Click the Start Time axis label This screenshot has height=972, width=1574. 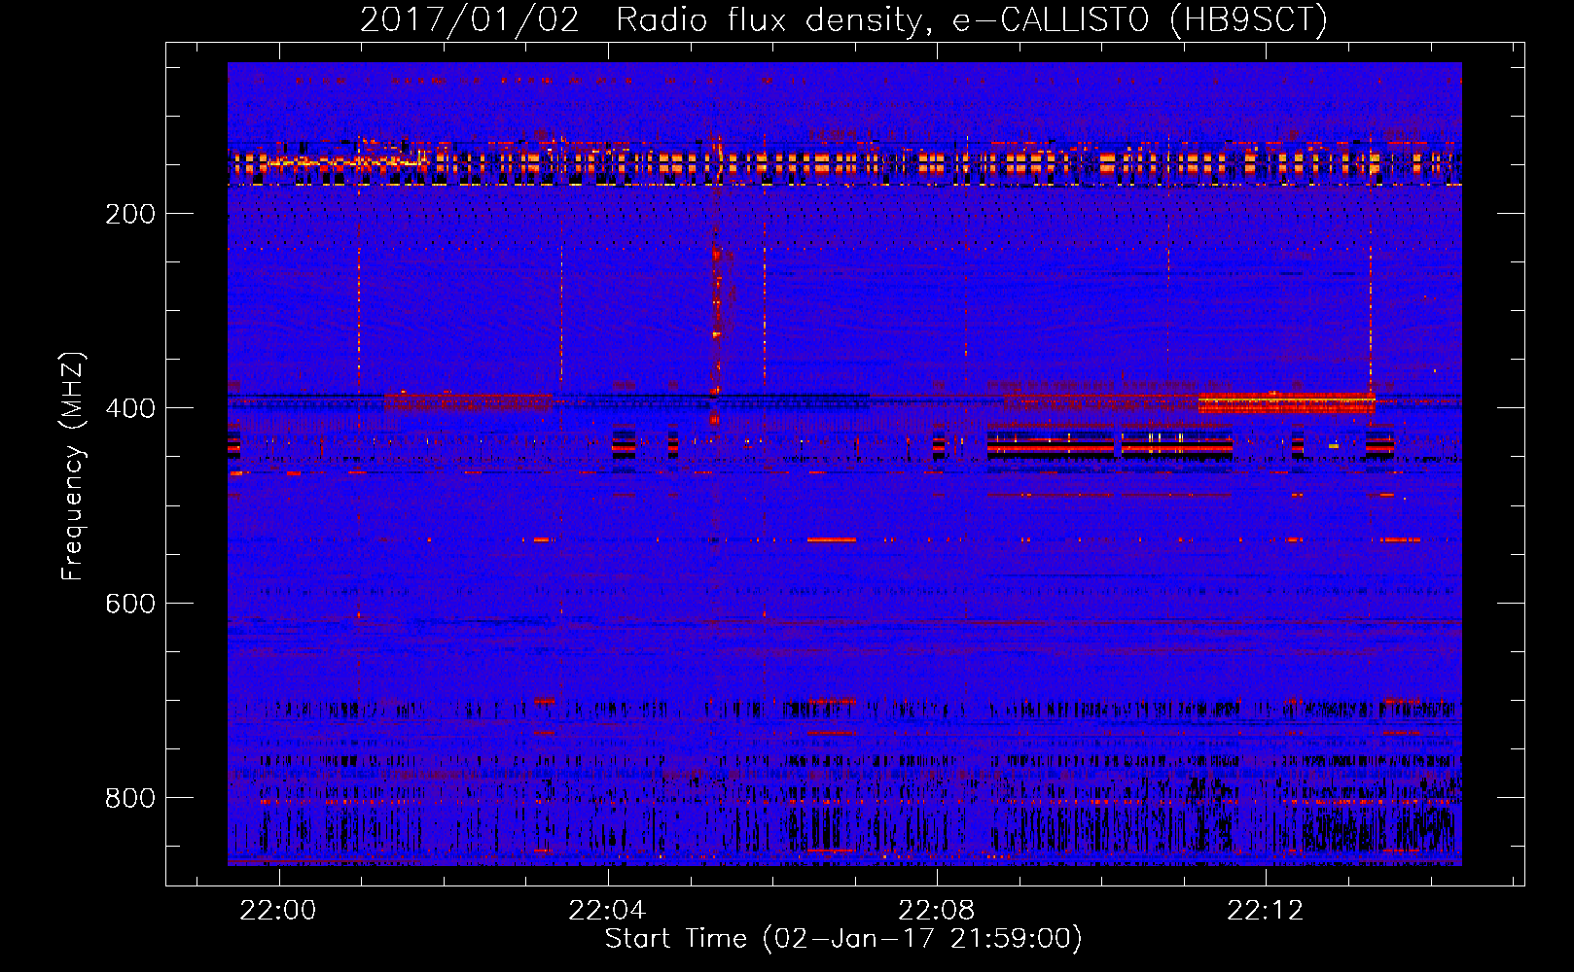point(843,938)
